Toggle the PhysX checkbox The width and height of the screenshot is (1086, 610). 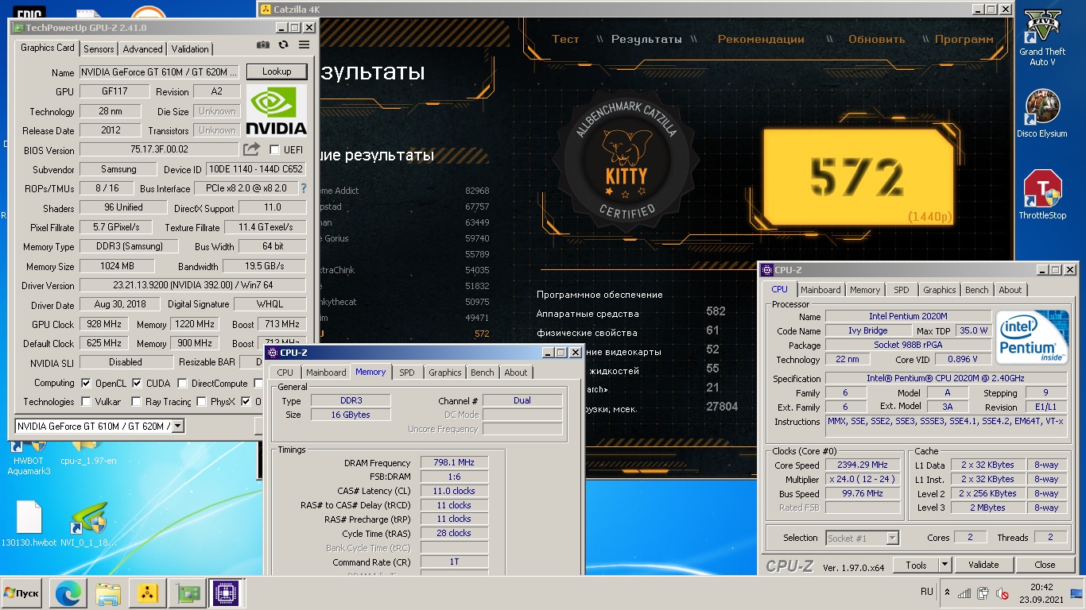pos(203,402)
